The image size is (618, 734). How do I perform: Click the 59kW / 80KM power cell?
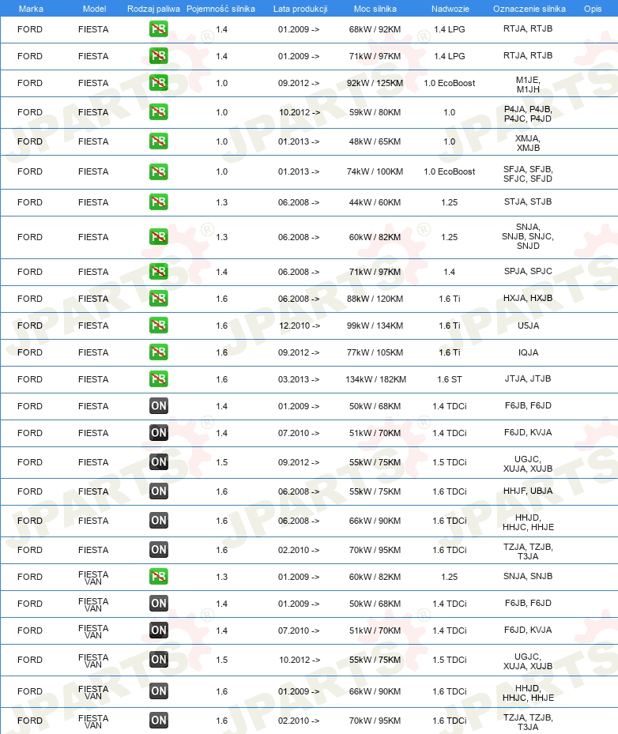tap(375, 112)
